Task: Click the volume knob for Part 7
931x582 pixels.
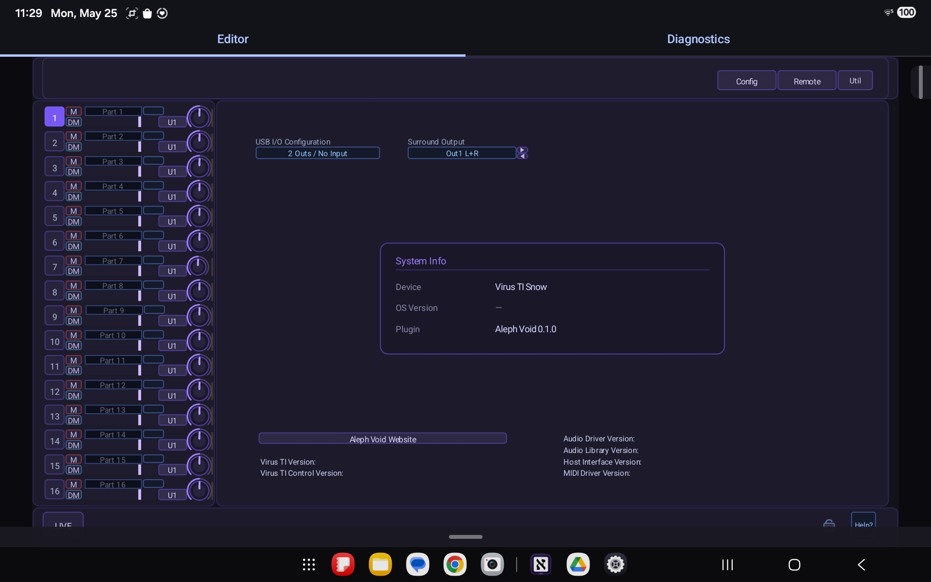Action: 198,266
